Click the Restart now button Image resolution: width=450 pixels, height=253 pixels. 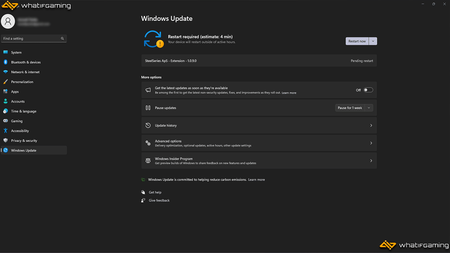pyautogui.click(x=357, y=41)
